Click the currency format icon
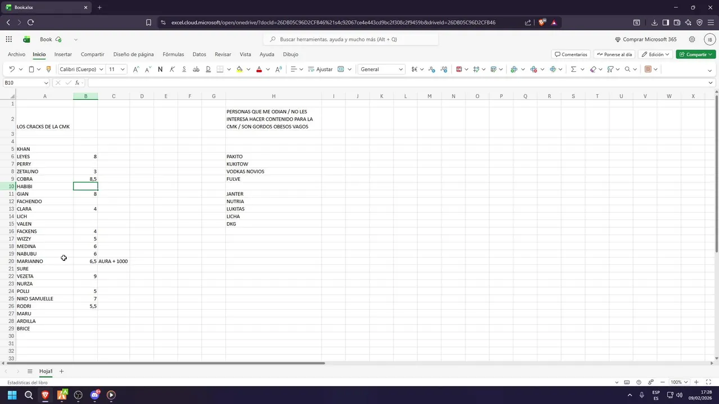This screenshot has width=719, height=404. [414, 69]
